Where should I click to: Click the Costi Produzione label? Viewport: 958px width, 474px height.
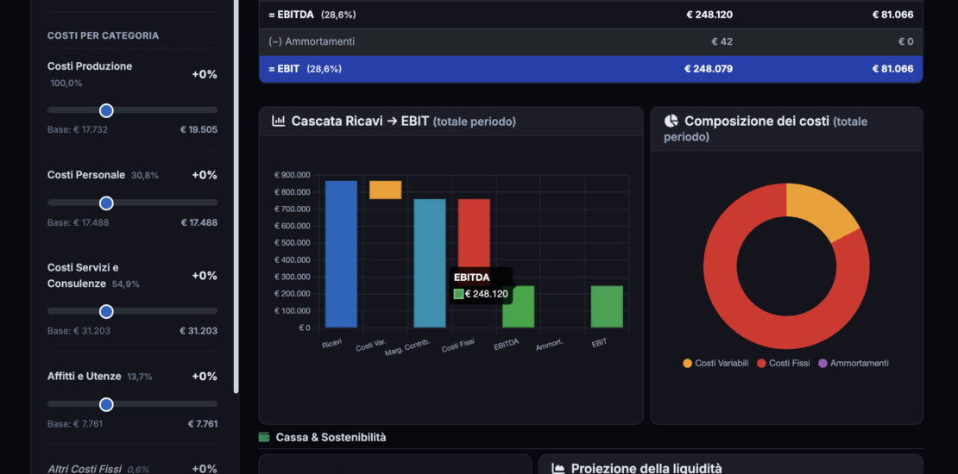[90, 65]
